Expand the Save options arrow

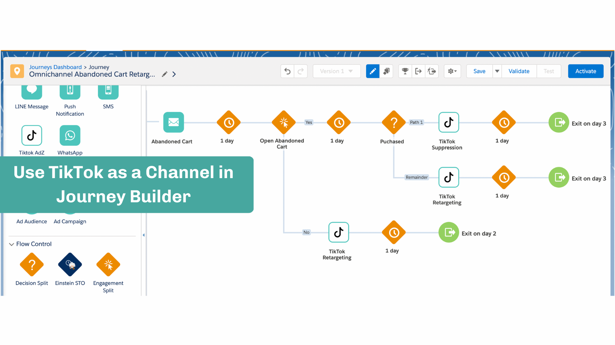497,71
